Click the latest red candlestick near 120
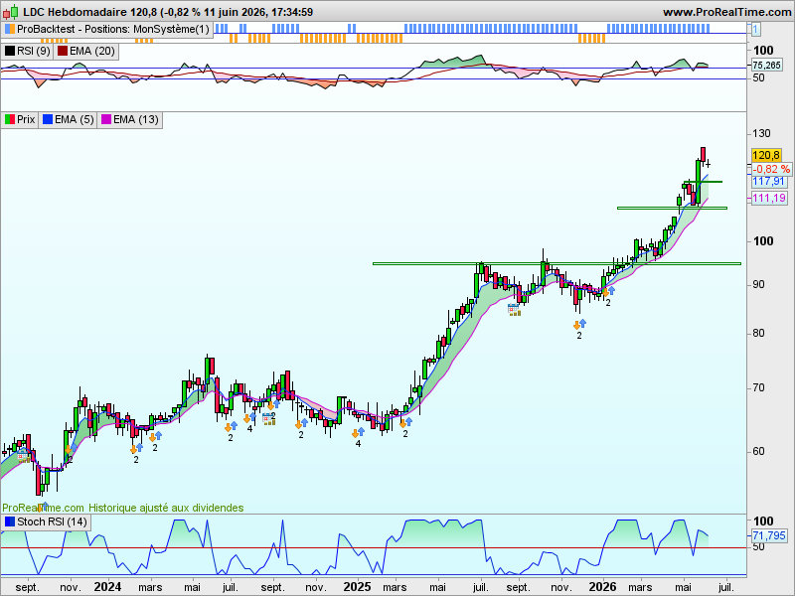This screenshot has width=795, height=596. 704,155
